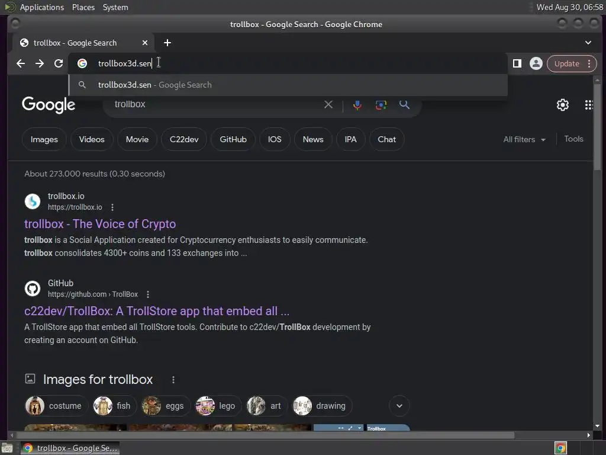Click the Update button in Chrome toolbar
Image resolution: width=606 pixels, height=455 pixels.
coord(566,63)
